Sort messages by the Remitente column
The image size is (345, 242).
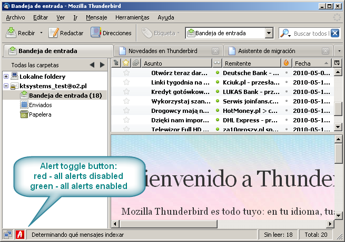(252, 64)
